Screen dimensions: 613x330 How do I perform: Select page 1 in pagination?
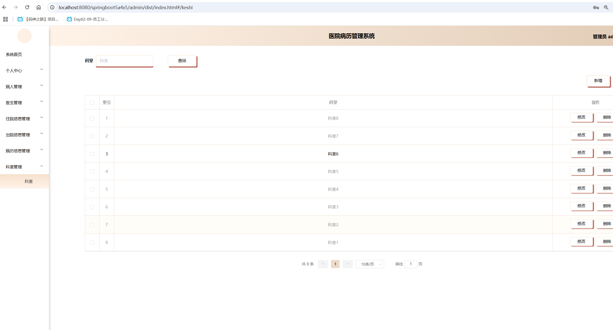[x=335, y=264]
